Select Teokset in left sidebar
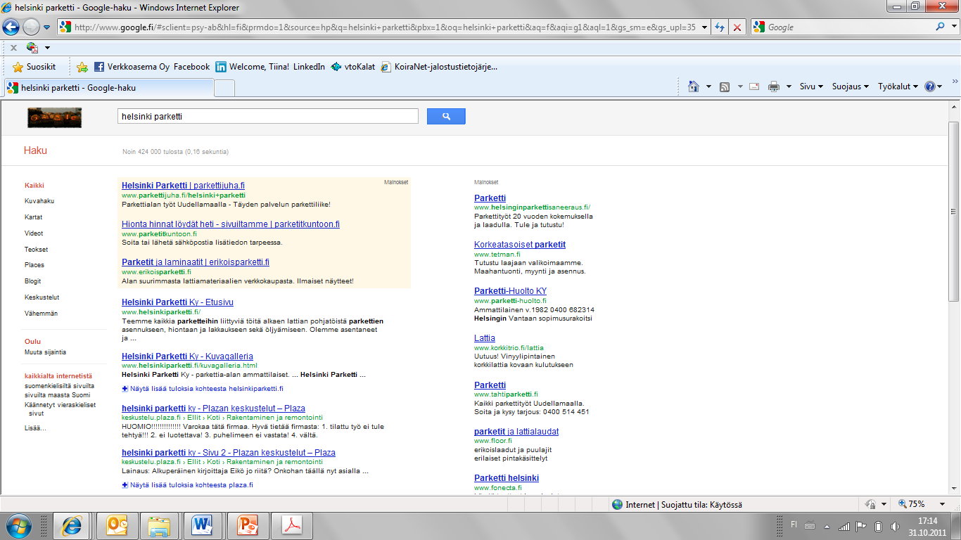This screenshot has height=540, width=961. 36,250
